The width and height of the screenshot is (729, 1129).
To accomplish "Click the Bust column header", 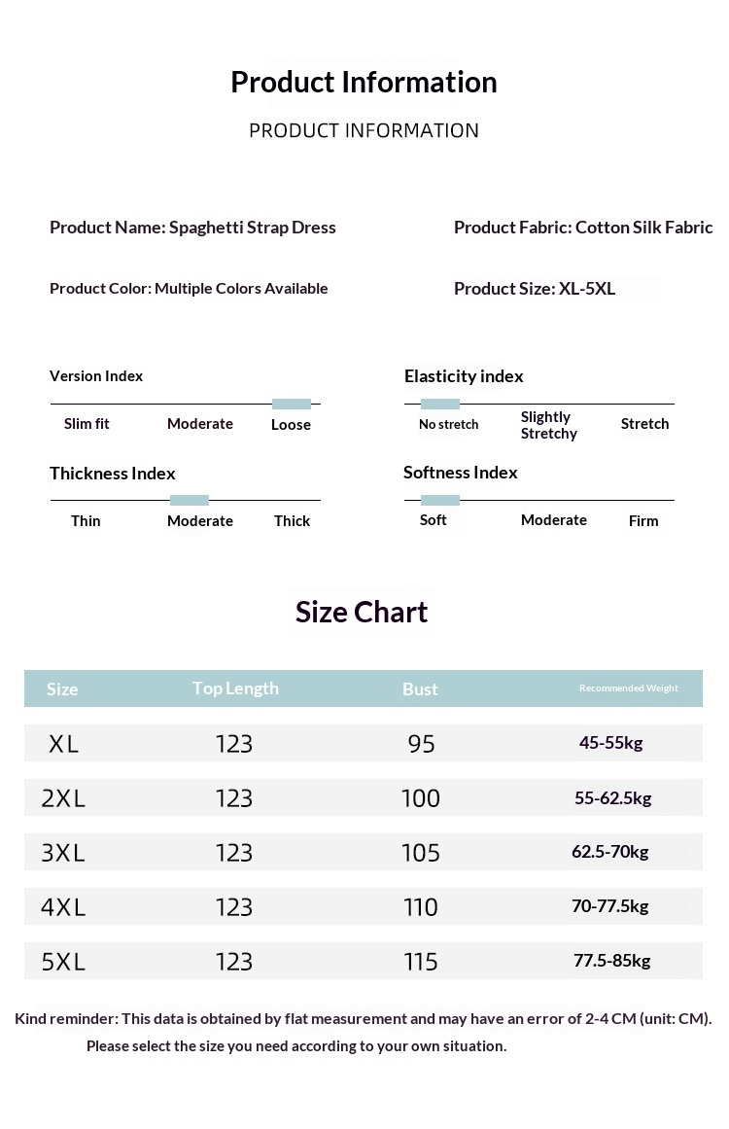I will [420, 688].
